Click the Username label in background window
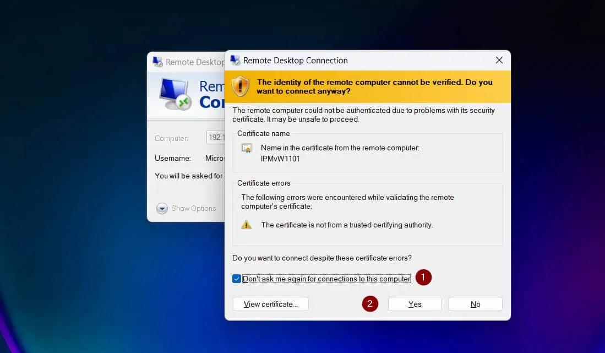This screenshot has width=605, height=353. click(173, 158)
